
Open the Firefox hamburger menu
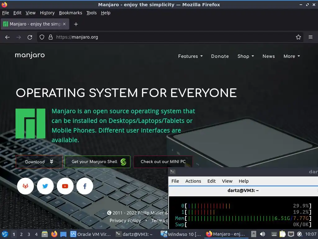pyautogui.click(x=311, y=37)
